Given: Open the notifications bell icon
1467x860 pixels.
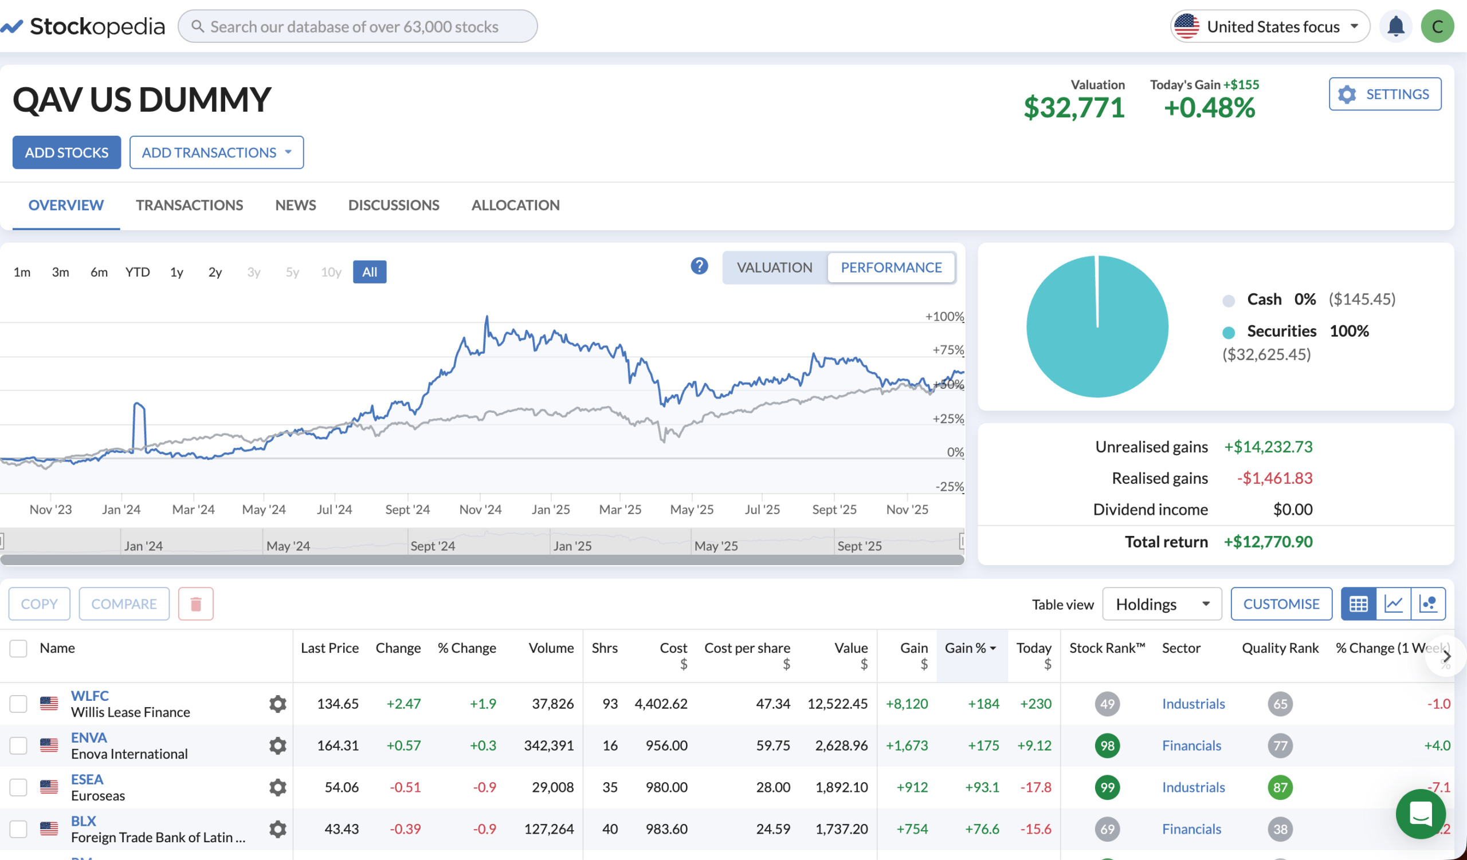Looking at the screenshot, I should (1395, 26).
